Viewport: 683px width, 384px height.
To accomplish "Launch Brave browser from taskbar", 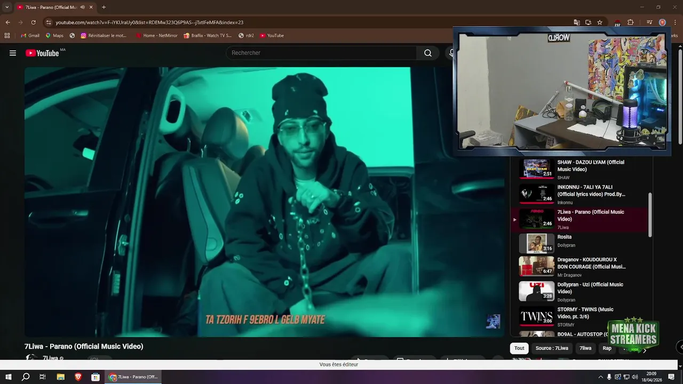I will point(78,377).
